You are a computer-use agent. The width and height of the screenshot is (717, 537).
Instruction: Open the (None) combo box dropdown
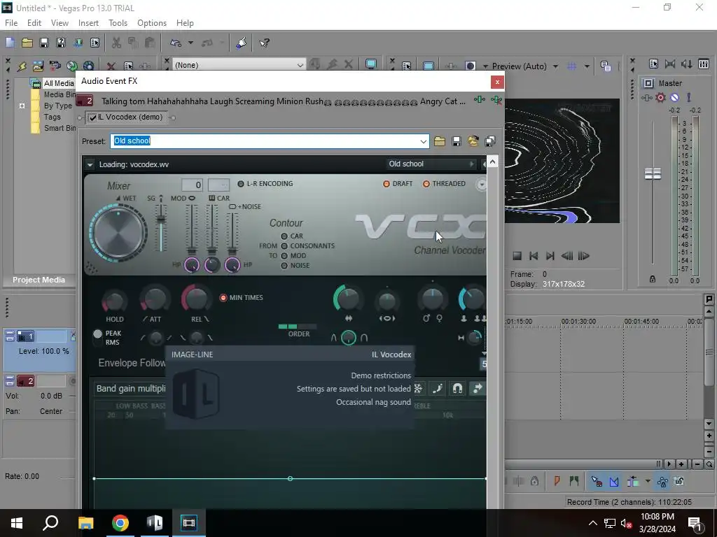300,65
